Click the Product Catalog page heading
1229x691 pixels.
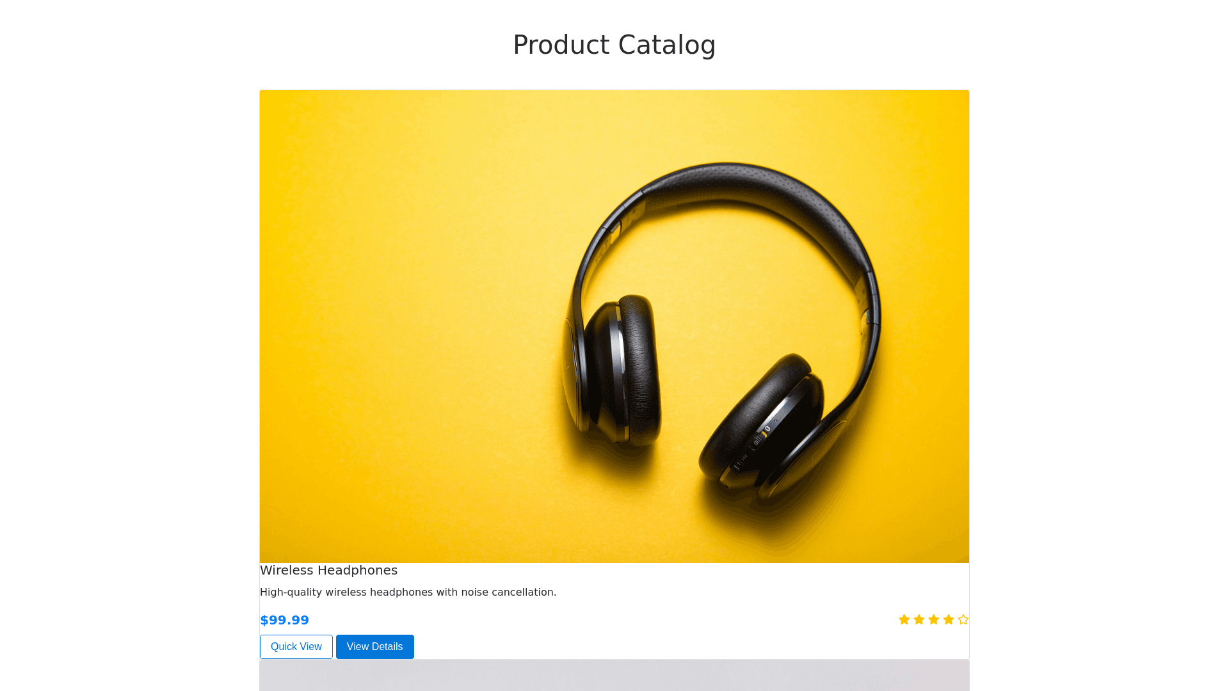click(x=614, y=45)
